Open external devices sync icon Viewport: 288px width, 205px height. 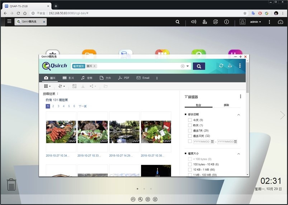tap(216, 22)
